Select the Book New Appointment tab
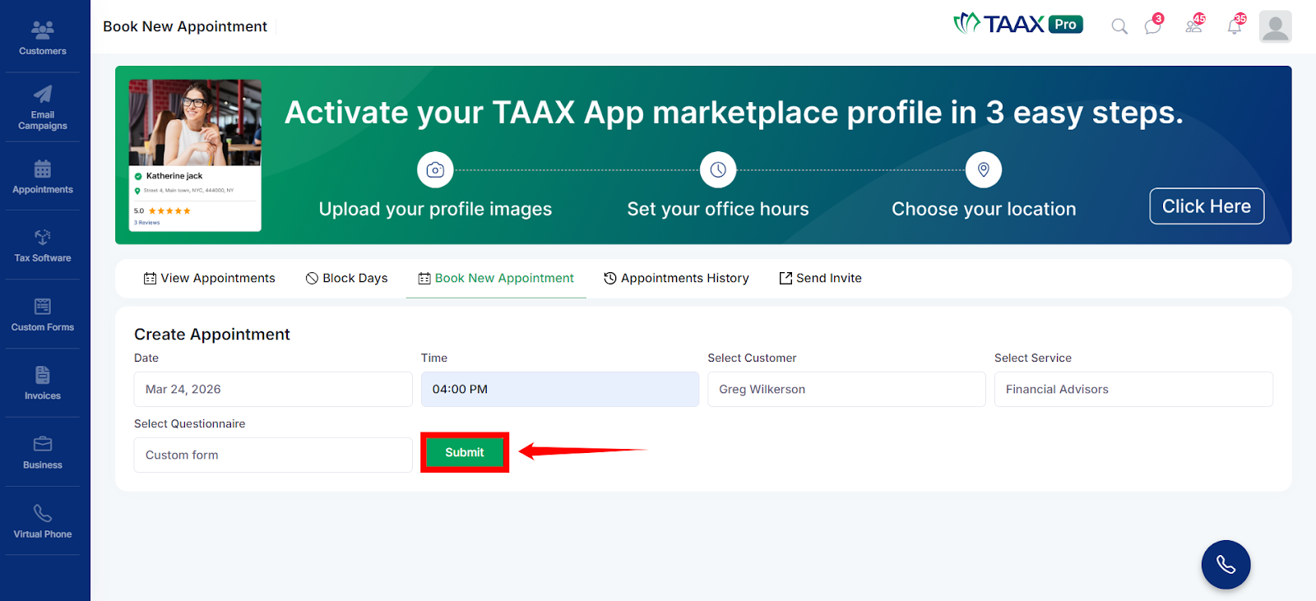Viewport: 1316px width, 601px height. point(496,279)
